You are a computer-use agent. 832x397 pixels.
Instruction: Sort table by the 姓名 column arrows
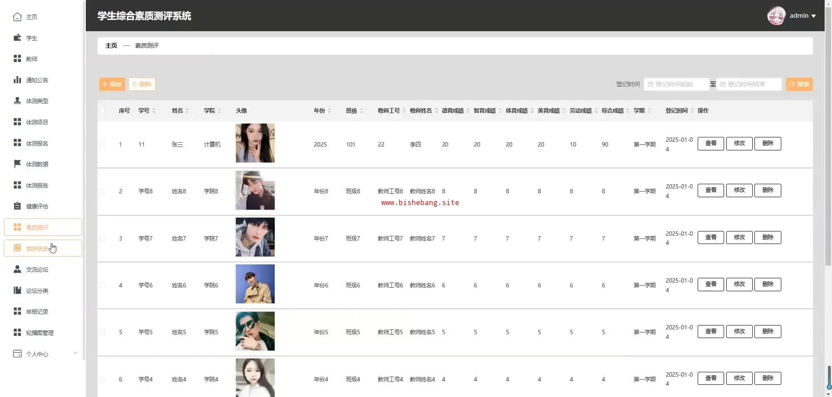(x=187, y=111)
